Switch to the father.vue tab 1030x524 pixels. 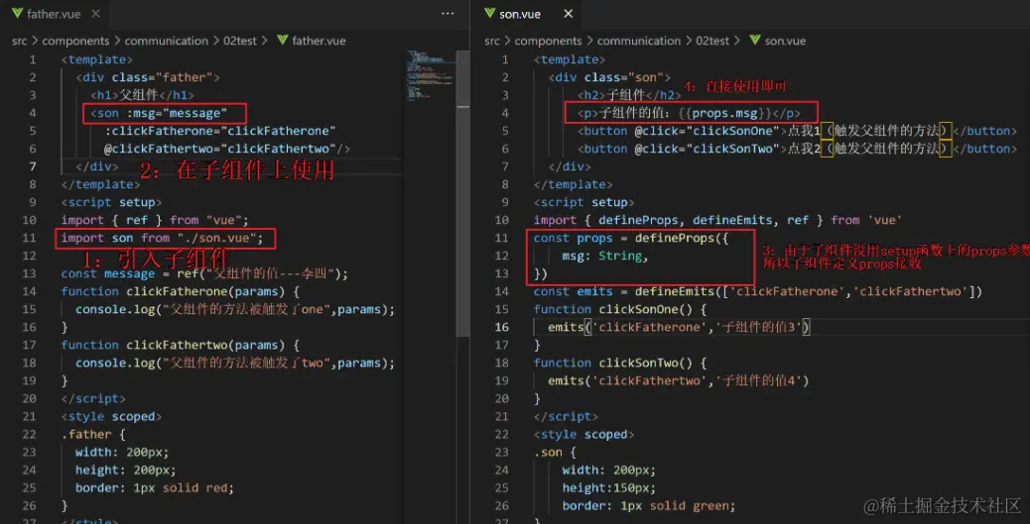click(55, 13)
